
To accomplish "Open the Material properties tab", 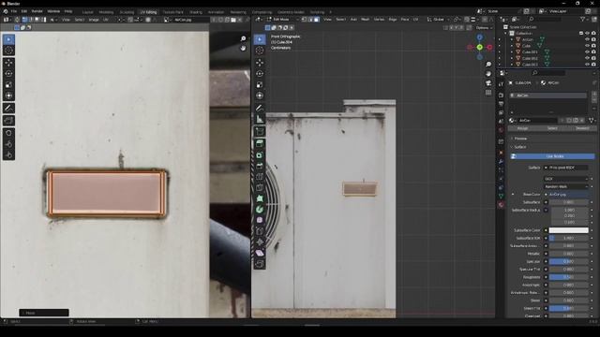I will (501, 205).
